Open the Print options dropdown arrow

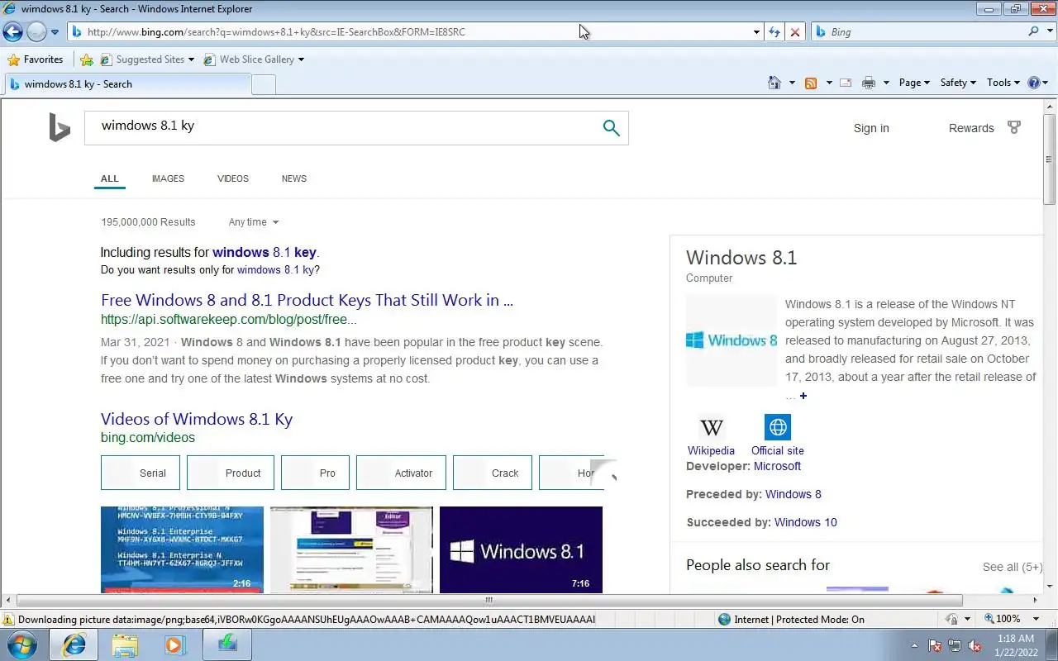click(886, 83)
